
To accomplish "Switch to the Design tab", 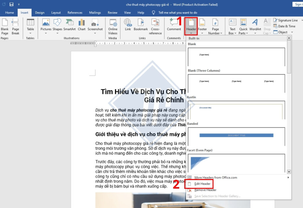I will pos(40,12).
